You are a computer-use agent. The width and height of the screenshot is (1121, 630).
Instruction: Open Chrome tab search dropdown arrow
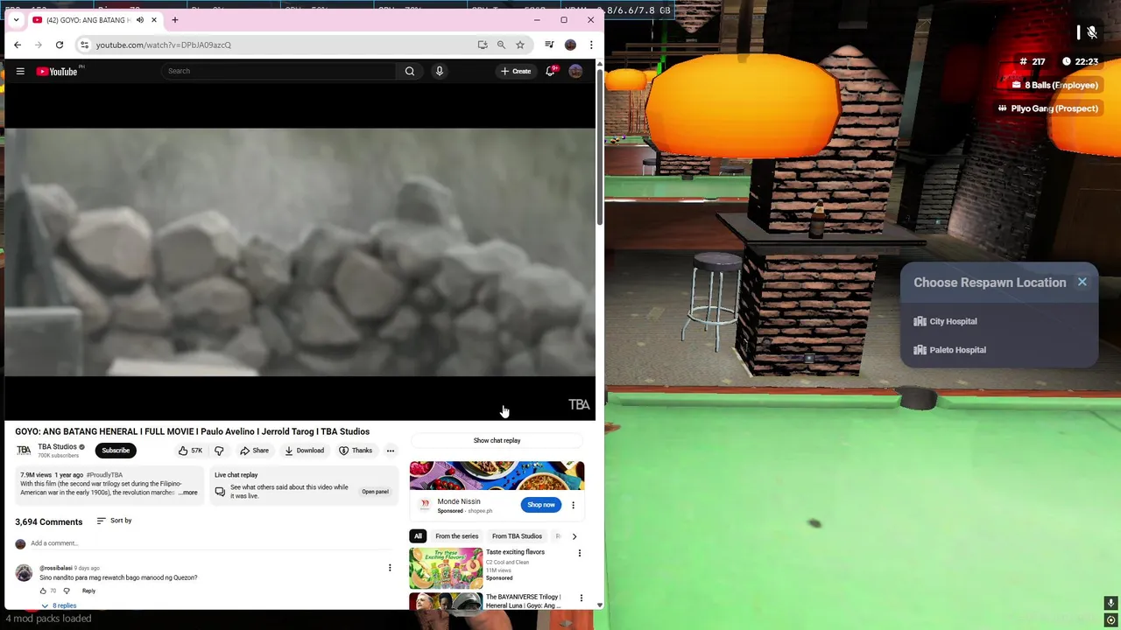16,20
